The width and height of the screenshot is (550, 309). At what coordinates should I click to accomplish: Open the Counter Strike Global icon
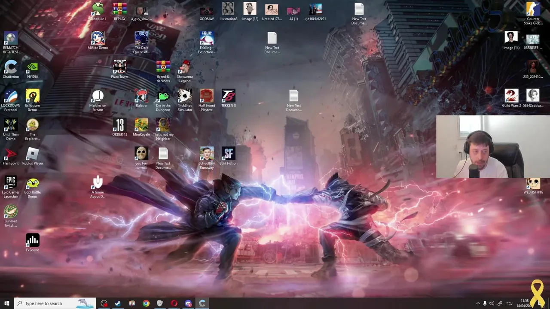(x=533, y=14)
